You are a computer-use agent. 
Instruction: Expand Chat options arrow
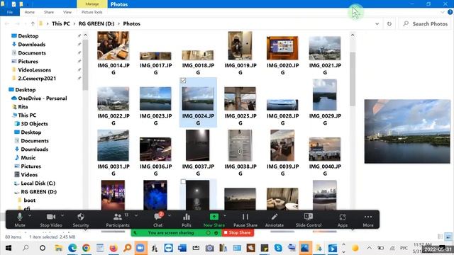(x=170, y=215)
